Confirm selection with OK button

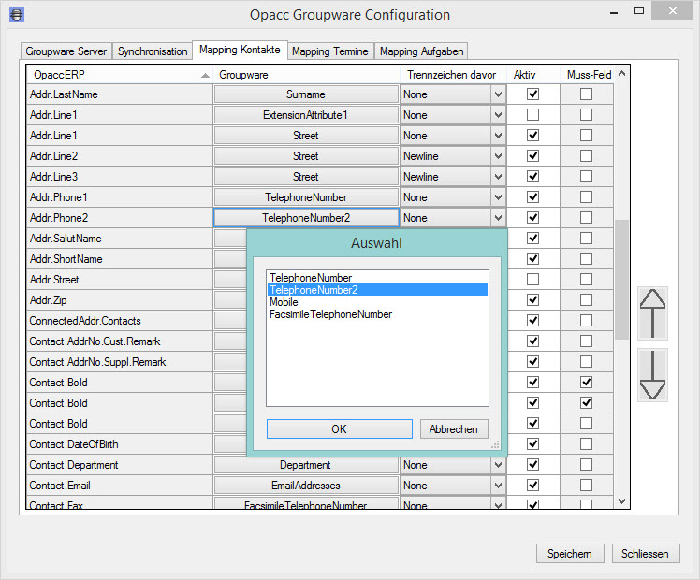[340, 428]
